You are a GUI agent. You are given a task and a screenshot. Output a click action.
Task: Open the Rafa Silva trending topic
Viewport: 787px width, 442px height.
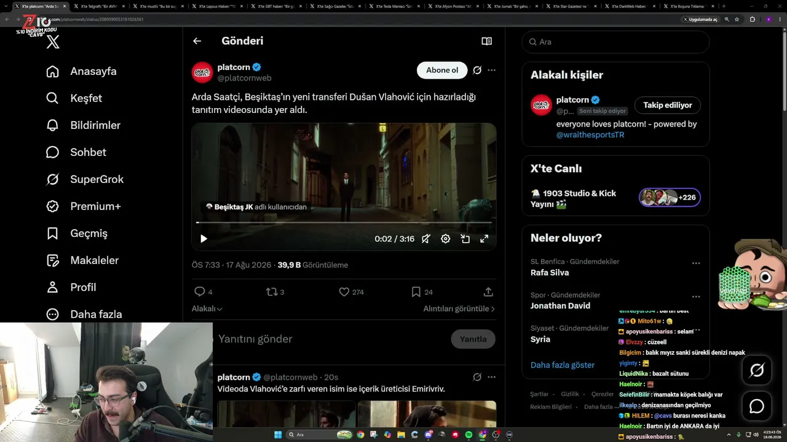550,273
